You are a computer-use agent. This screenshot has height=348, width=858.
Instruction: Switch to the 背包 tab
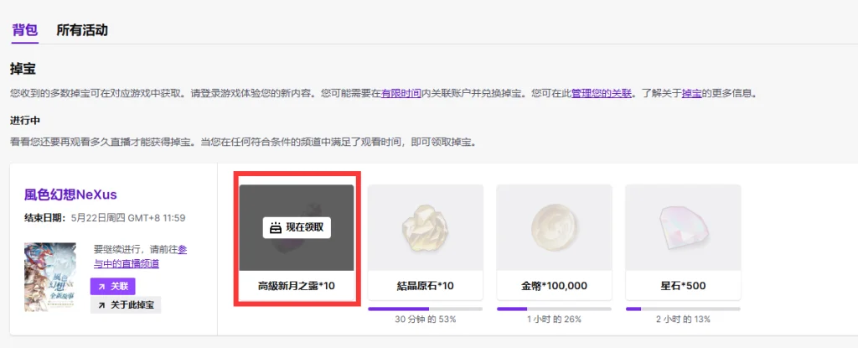[24, 30]
